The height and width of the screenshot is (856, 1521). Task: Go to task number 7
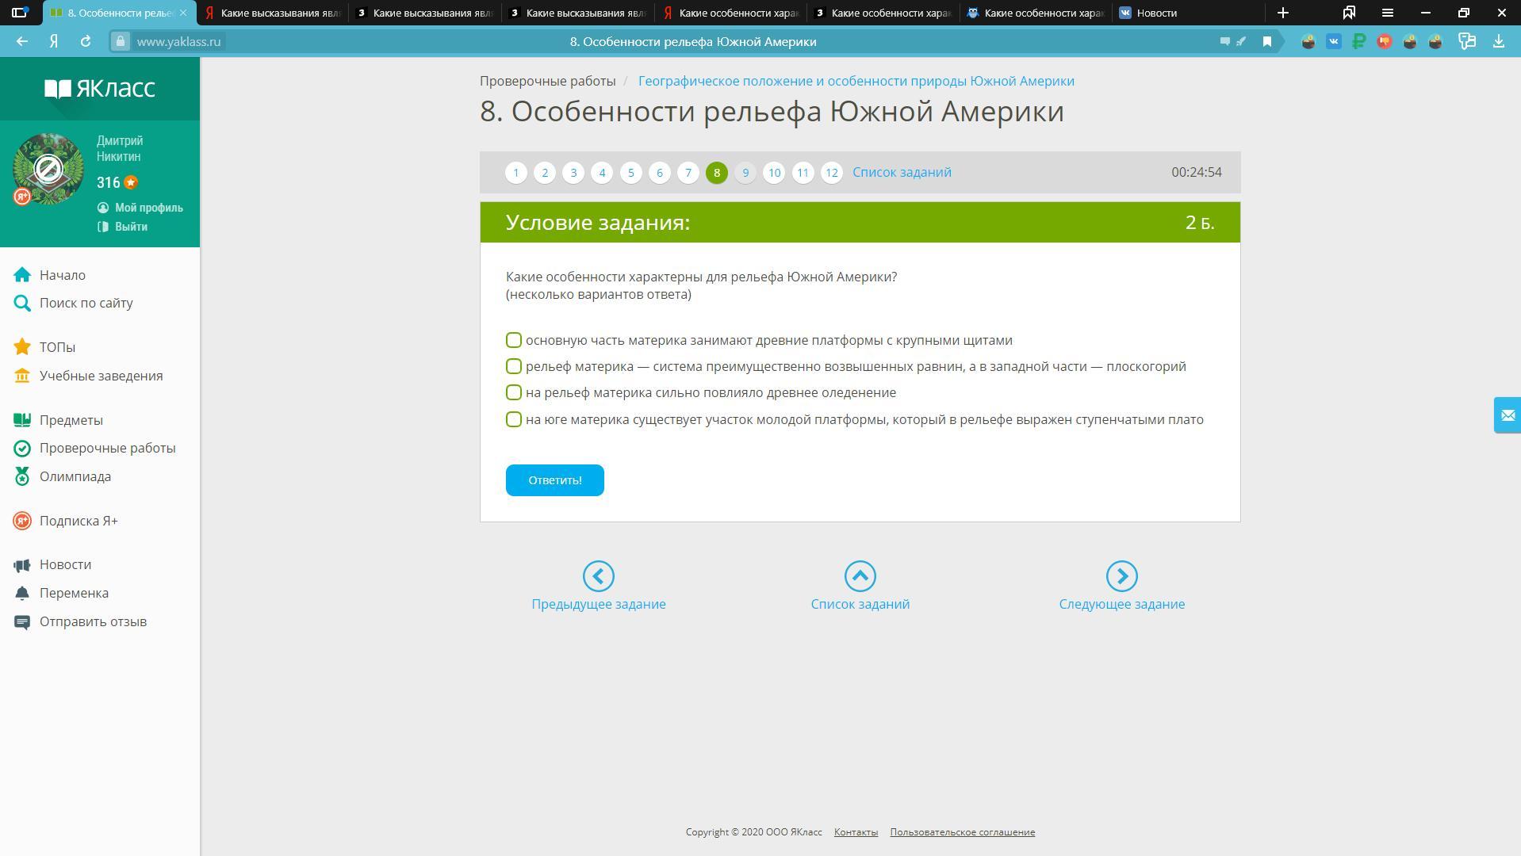point(688,172)
